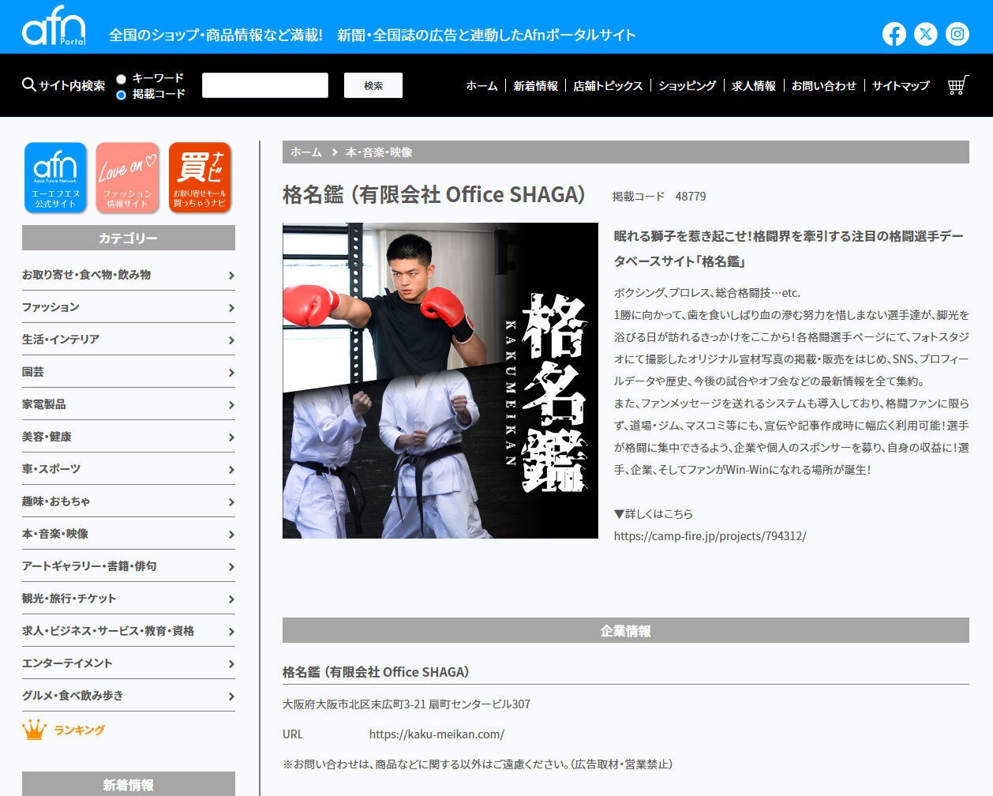
Task: Click the 格名鑑 promotional image
Action: tap(440, 381)
